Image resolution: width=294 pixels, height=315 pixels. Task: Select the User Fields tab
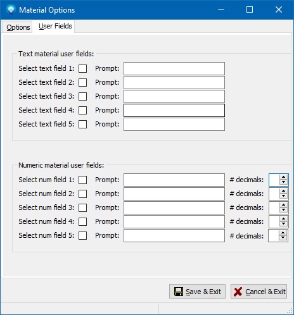point(55,26)
